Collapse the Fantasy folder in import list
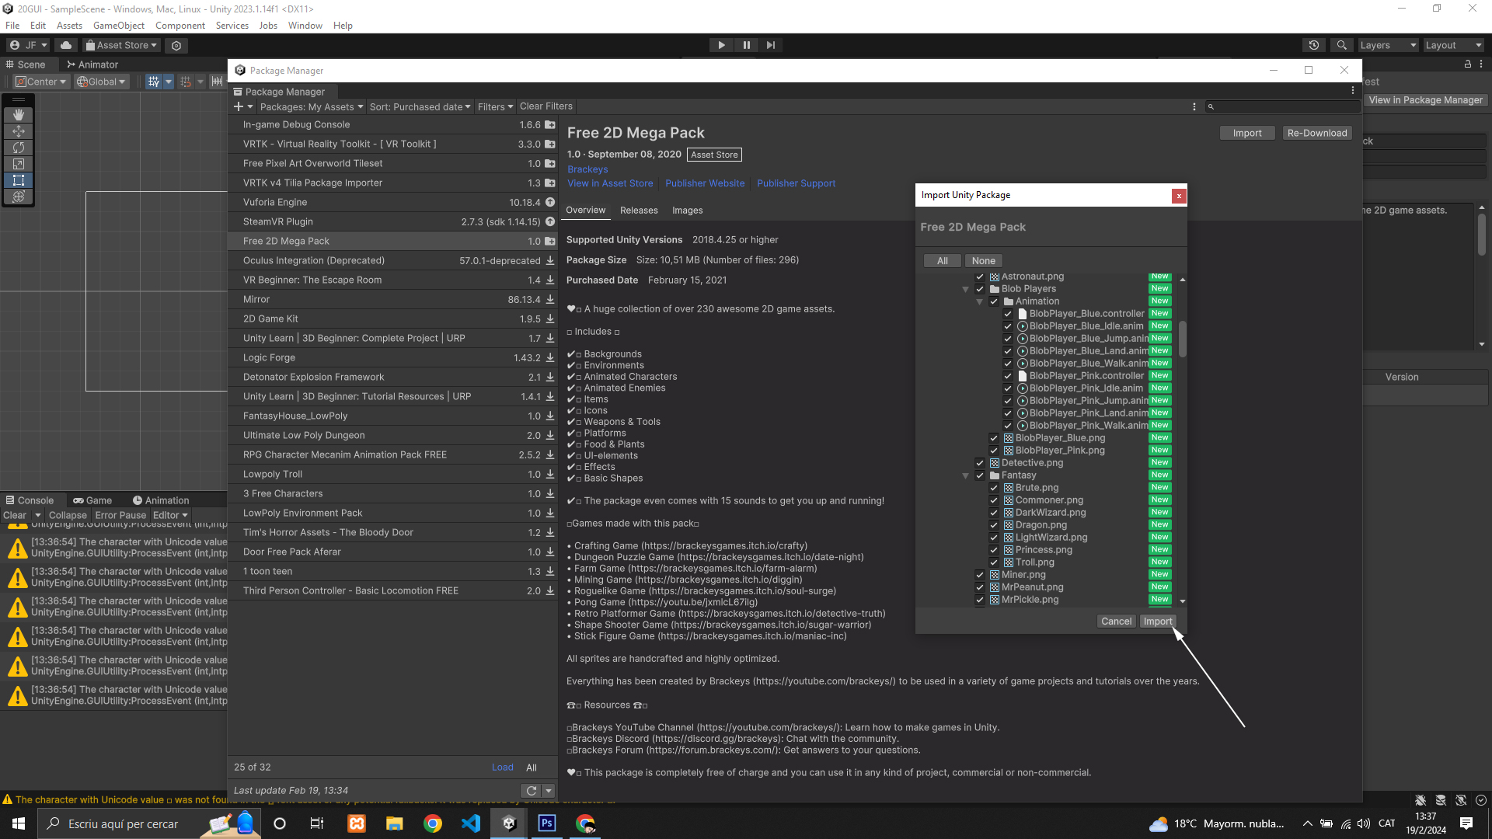Image resolution: width=1492 pixels, height=839 pixels. point(966,475)
